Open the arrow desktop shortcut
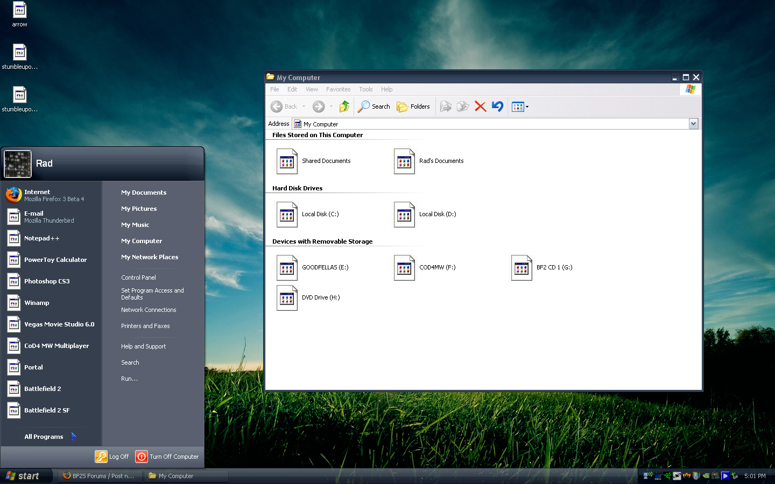Image resolution: width=775 pixels, height=484 pixels. 20,15
